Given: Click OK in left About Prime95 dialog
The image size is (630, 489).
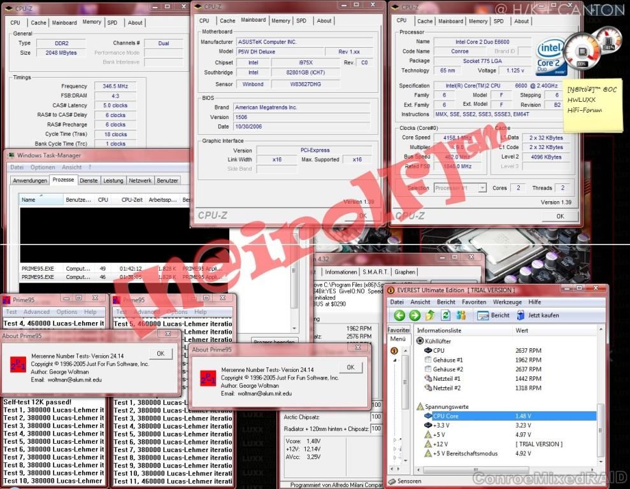Looking at the screenshot, I should click(x=161, y=354).
